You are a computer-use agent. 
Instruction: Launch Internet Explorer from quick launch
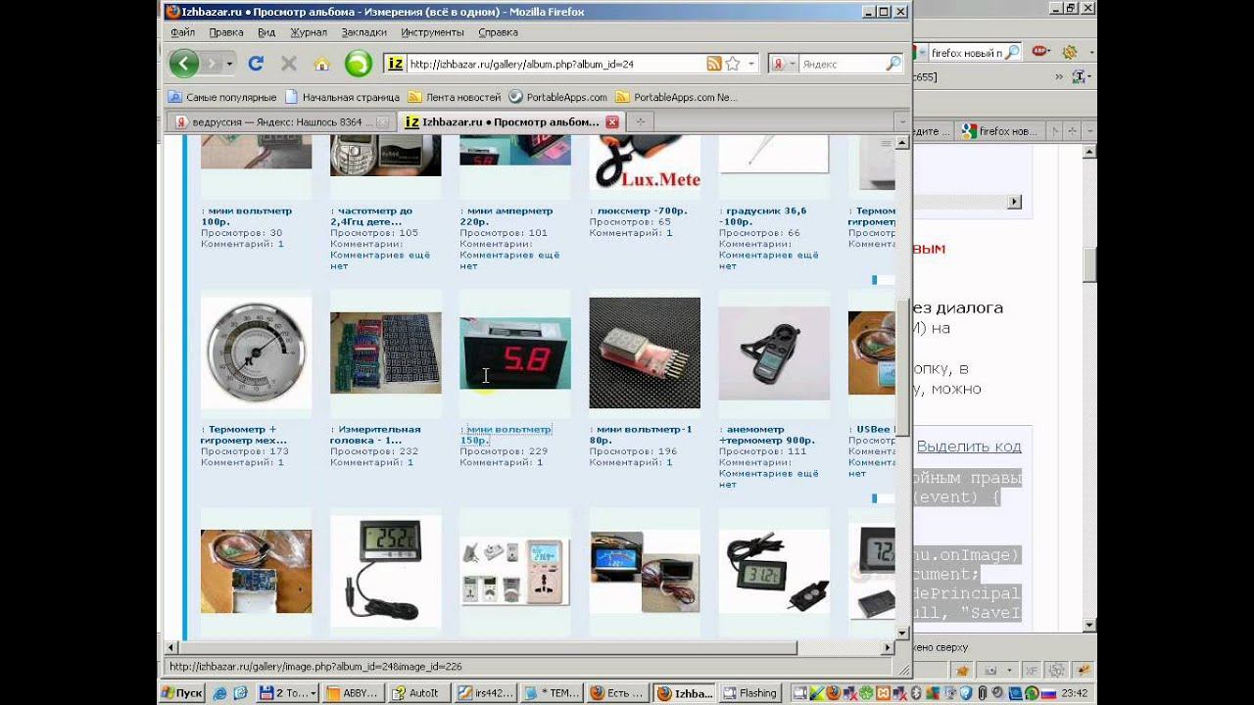(219, 693)
